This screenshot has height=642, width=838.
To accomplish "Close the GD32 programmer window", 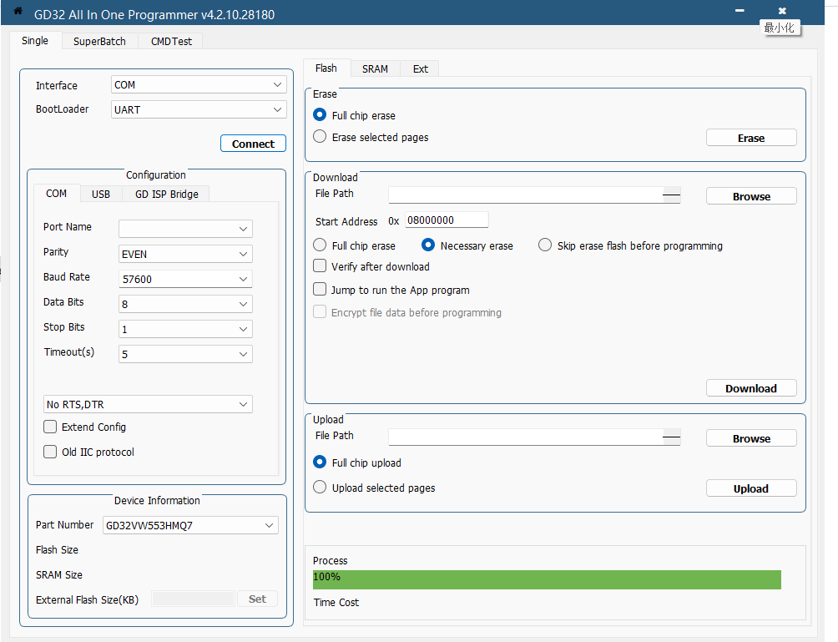I will [781, 12].
